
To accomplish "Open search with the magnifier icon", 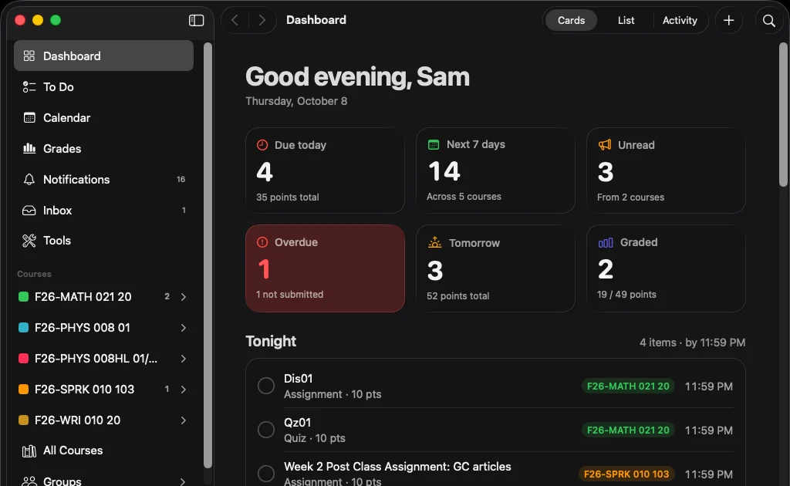I will (769, 21).
